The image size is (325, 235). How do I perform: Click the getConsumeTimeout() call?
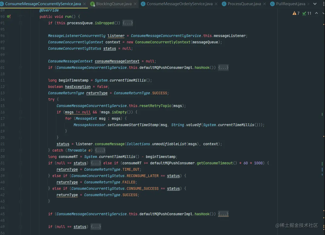pyautogui.click(x=217, y=163)
